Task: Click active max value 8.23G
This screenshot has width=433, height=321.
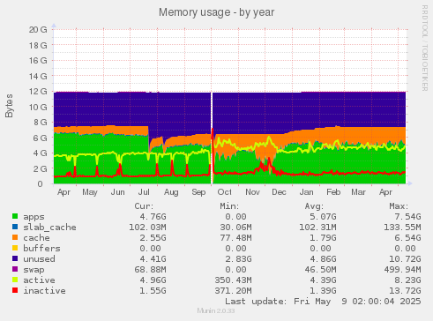Action: [407, 280]
